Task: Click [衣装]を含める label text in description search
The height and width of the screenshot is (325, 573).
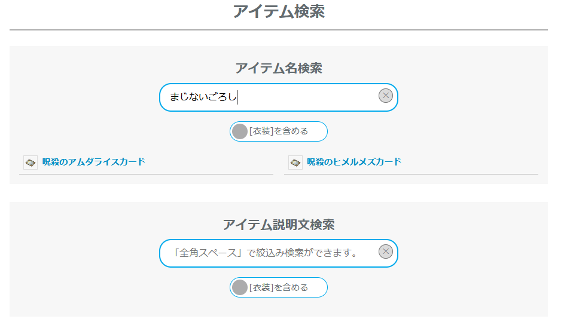Action: tap(279, 287)
